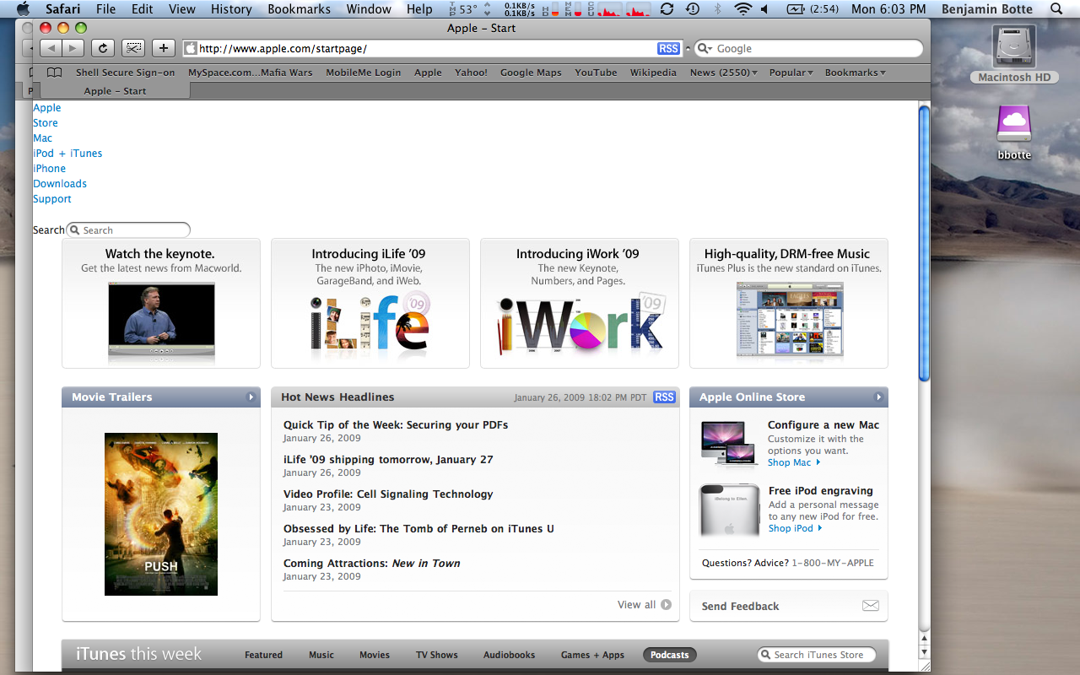Reload the current page
This screenshot has height=675, width=1080.
coord(103,49)
